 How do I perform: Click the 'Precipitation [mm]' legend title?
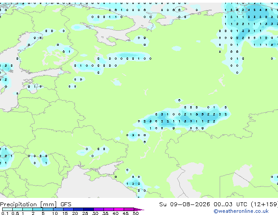point(29,204)
